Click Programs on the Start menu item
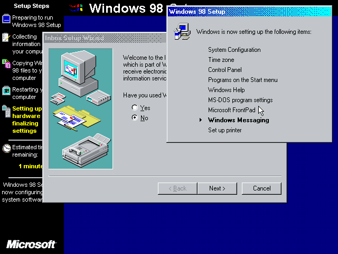The height and width of the screenshot is (254, 338). click(243, 80)
